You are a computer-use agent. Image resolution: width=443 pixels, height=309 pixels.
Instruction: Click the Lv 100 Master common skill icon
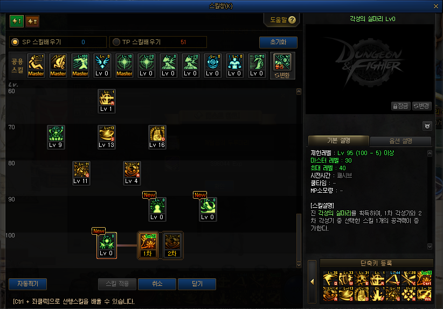80,66
